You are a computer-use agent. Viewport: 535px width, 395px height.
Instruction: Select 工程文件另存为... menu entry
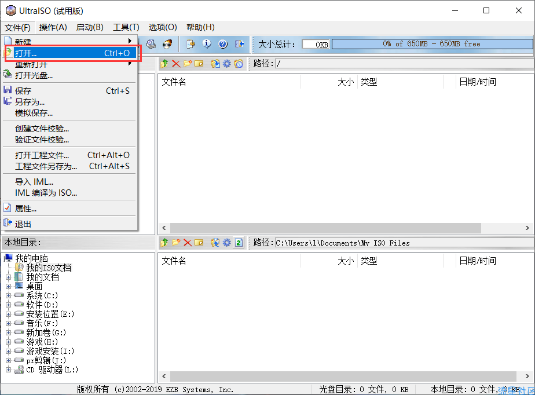70,166
